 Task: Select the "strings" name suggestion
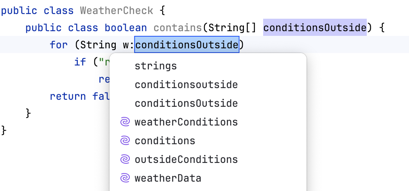click(156, 66)
